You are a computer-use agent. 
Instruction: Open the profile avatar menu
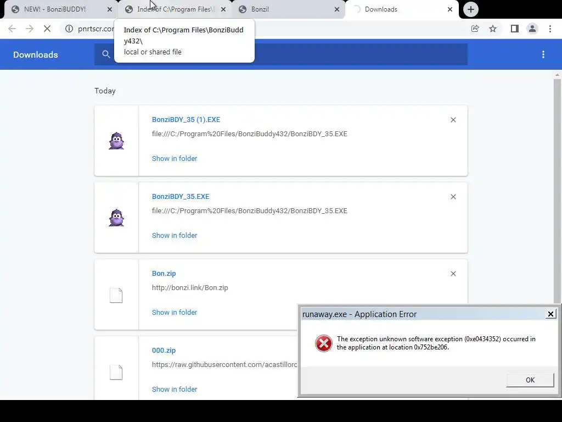point(532,29)
